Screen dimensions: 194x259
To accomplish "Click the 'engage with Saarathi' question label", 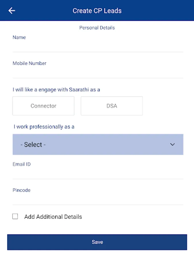I will pos(56,90).
